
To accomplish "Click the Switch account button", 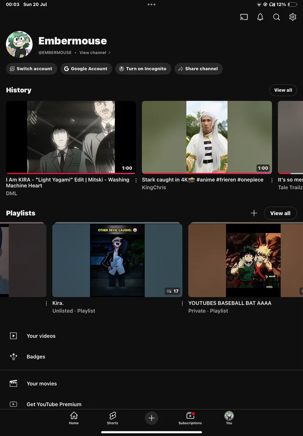I will (31, 69).
